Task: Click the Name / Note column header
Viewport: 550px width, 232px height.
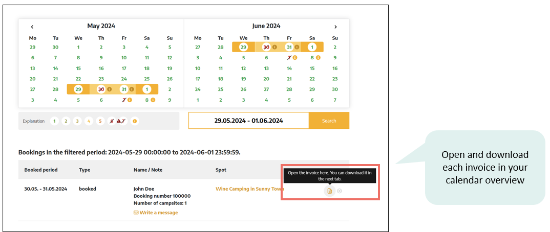Action: [x=148, y=170]
